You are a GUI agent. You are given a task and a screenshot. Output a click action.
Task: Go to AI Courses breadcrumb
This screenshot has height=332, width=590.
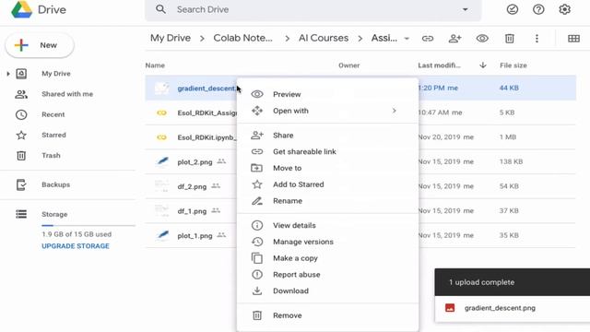tap(324, 38)
